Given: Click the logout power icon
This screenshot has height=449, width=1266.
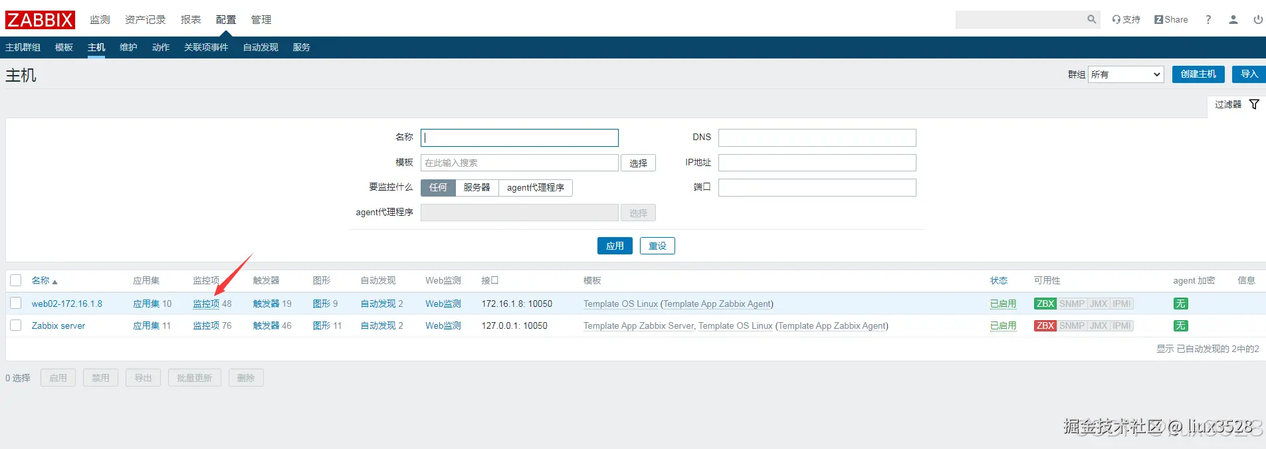Looking at the screenshot, I should coord(1258,19).
